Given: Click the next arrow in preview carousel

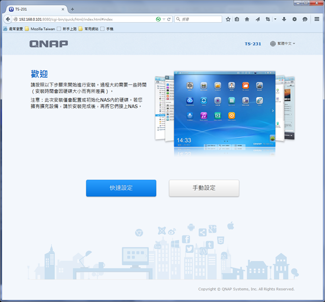Looking at the screenshot, I should click(x=273, y=111).
